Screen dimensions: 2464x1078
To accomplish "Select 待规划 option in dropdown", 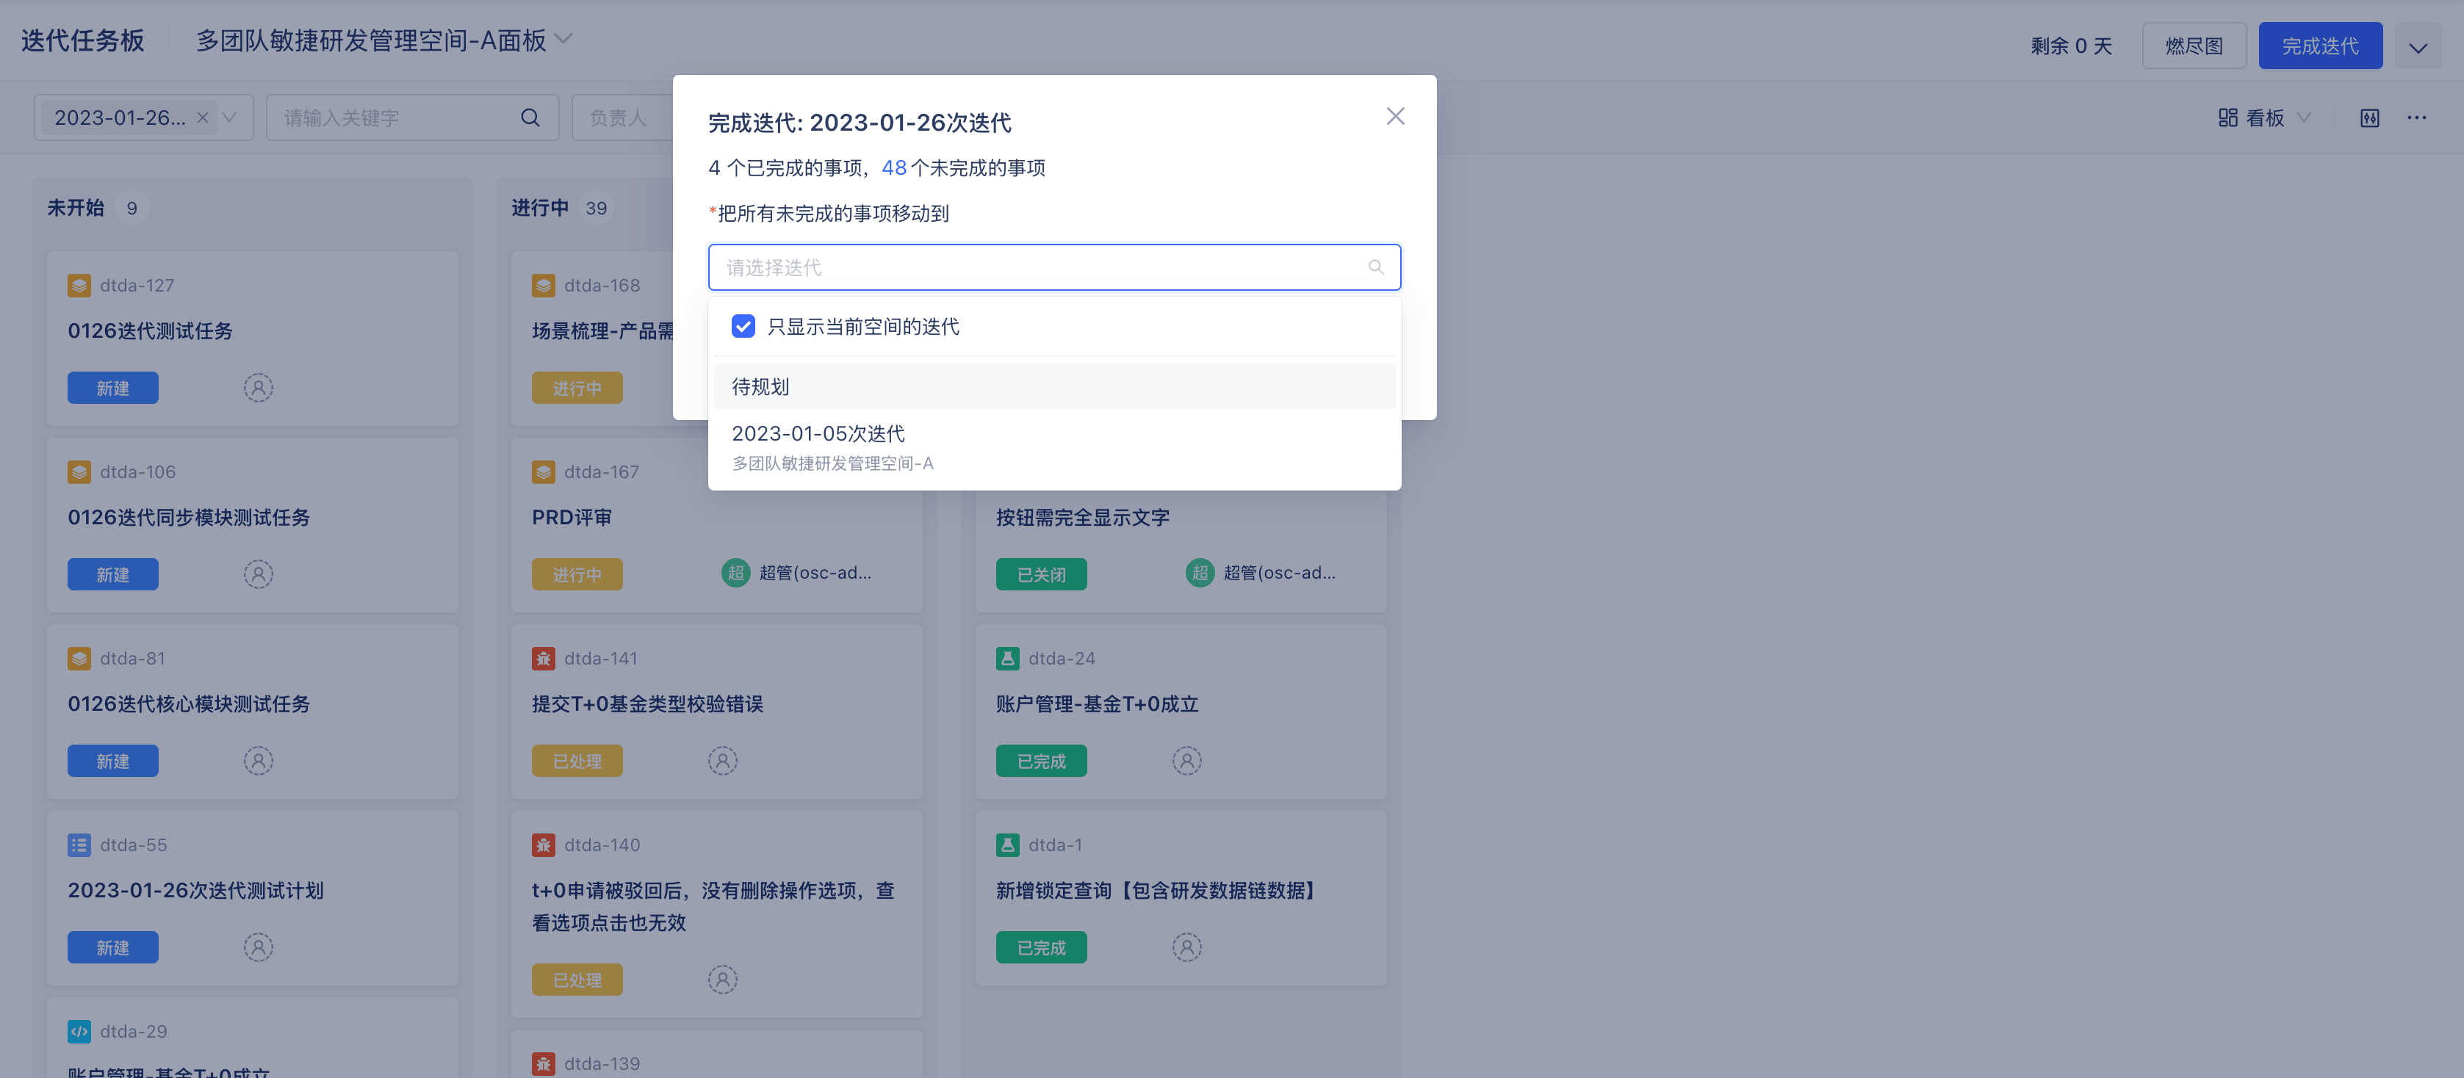I will [1054, 386].
